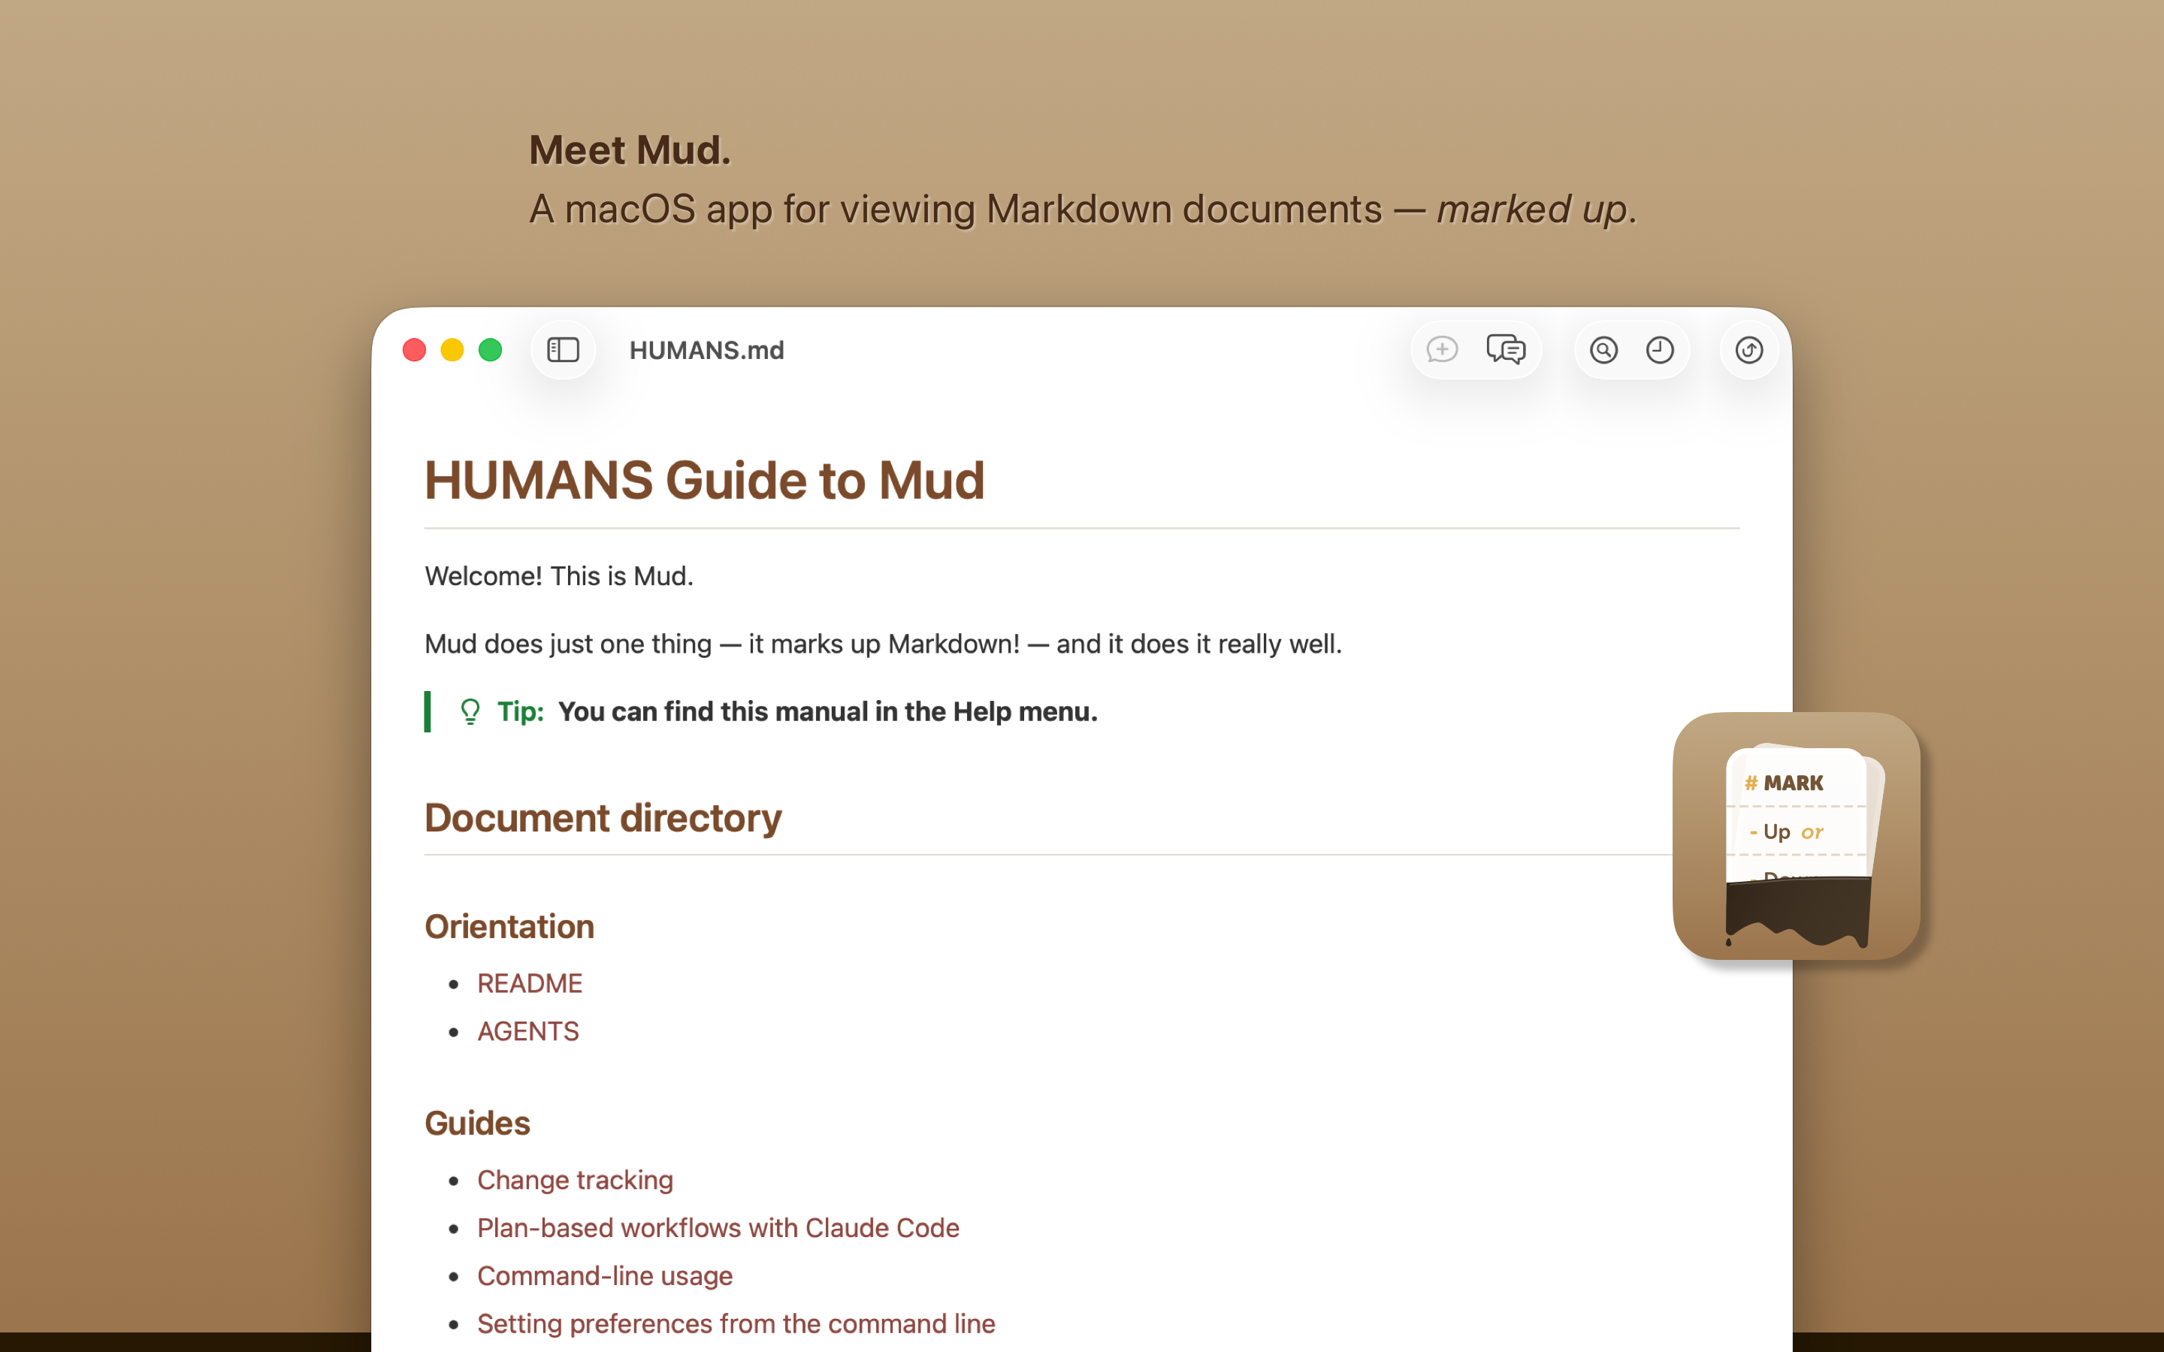Open the AGENTS link

coord(527,1032)
